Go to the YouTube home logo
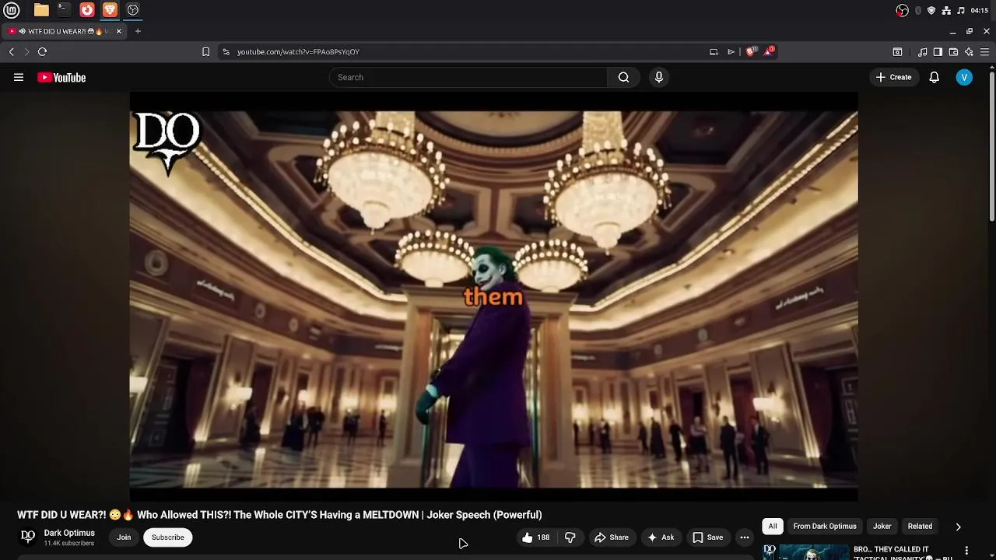 click(61, 77)
